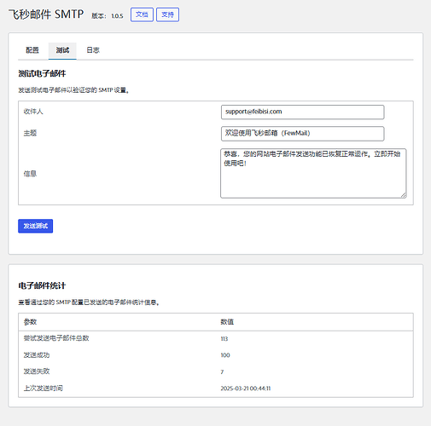Click the 测试电子邮件 section heading
This screenshot has height=426, width=431.
click(x=42, y=74)
